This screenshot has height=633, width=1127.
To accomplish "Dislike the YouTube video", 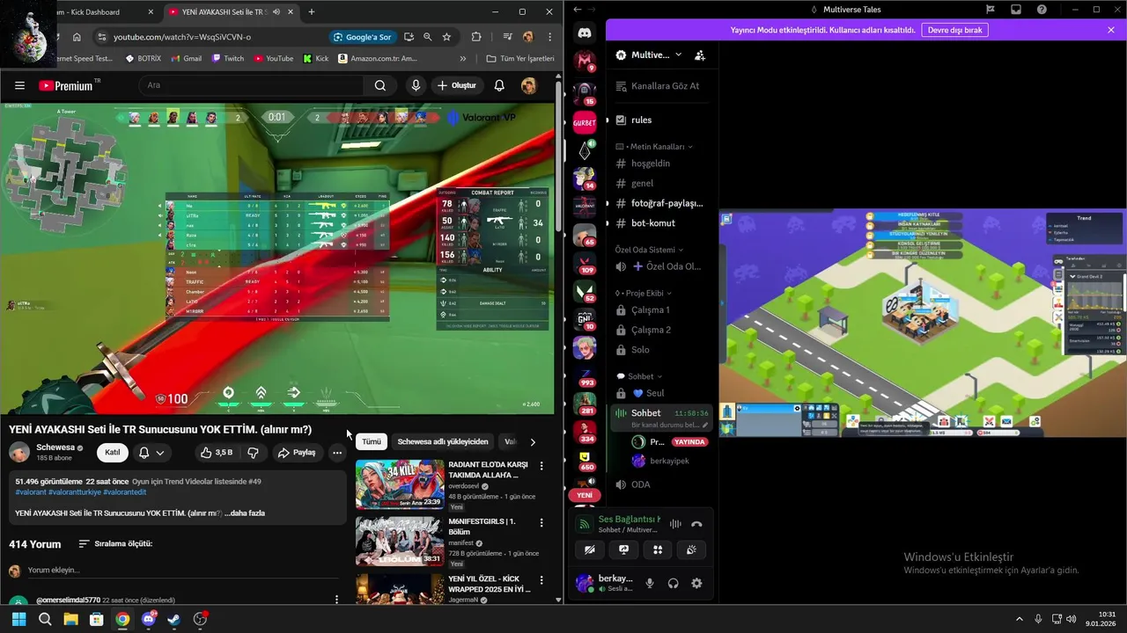I will [x=253, y=453].
